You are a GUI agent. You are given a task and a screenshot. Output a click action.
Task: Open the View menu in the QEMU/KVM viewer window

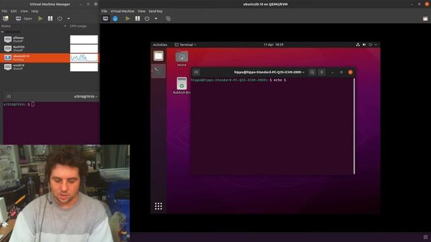coord(141,11)
